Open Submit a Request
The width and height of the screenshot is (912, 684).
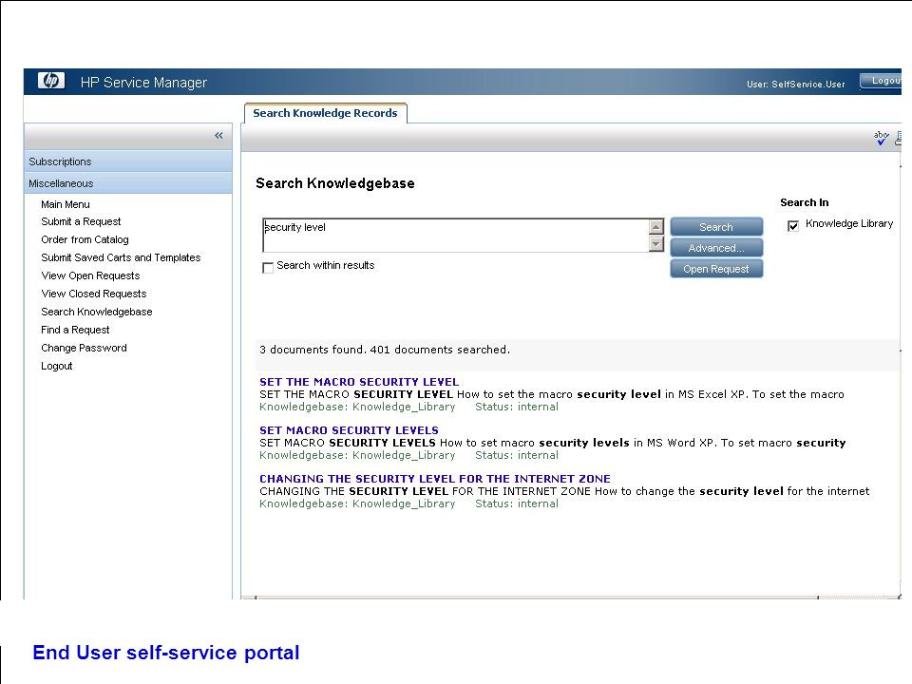(81, 221)
